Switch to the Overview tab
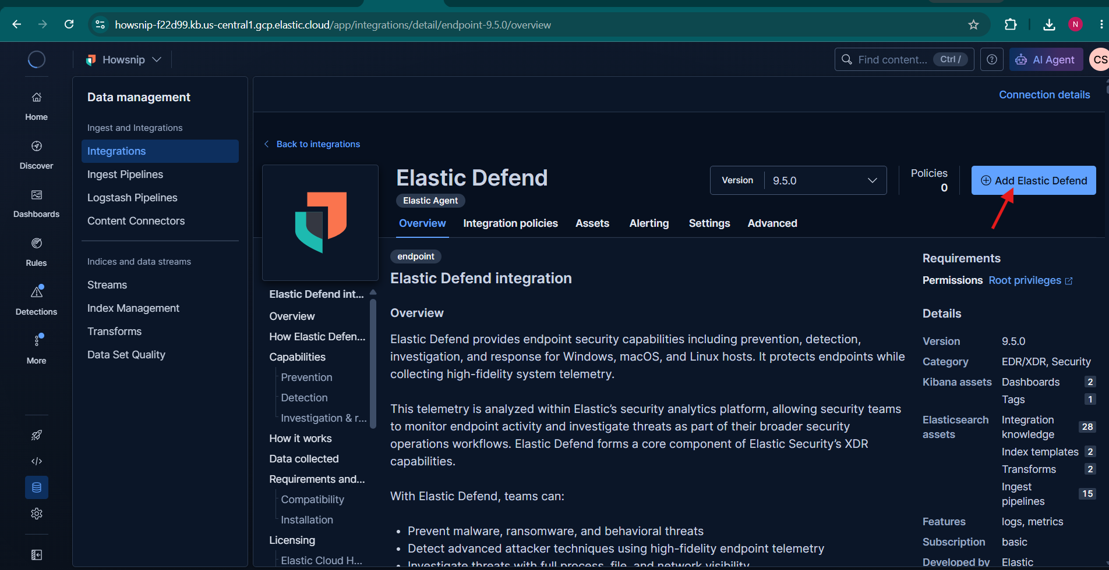 pos(422,223)
